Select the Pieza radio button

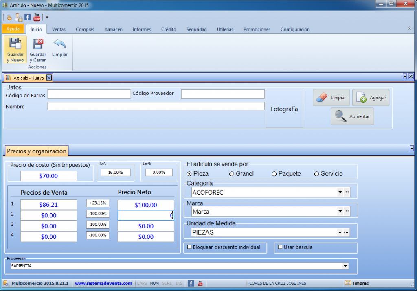click(189, 174)
